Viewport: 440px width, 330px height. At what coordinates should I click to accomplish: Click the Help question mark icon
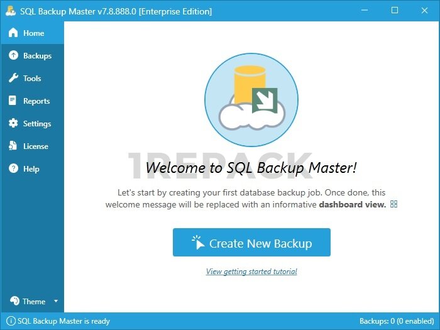(13, 169)
